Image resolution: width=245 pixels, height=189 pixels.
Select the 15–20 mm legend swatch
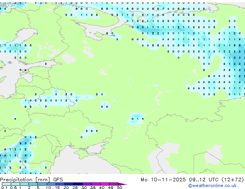pyautogui.click(x=60, y=184)
